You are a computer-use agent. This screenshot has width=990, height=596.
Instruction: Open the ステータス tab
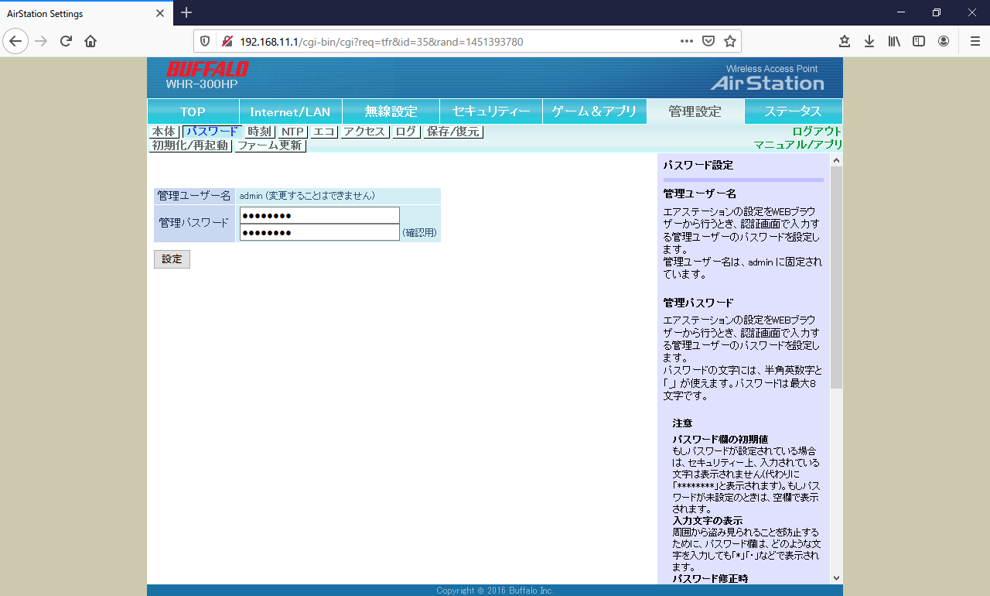[x=793, y=111]
